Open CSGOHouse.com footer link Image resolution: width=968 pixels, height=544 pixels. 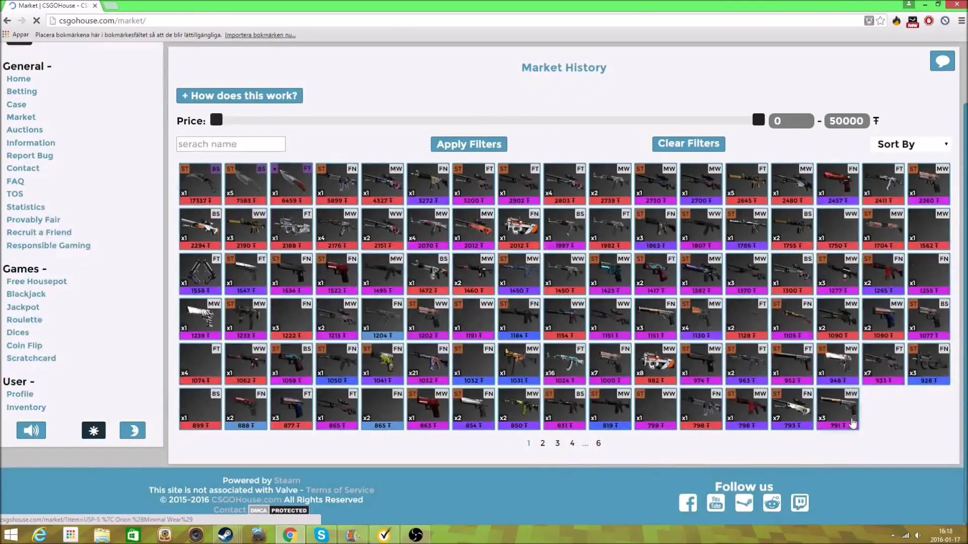tap(247, 500)
